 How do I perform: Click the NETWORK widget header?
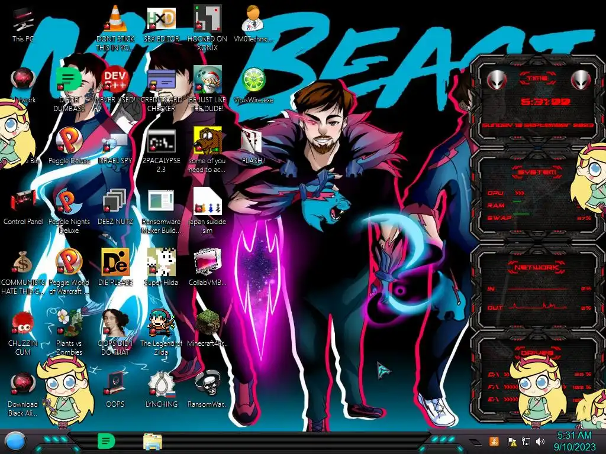point(537,267)
